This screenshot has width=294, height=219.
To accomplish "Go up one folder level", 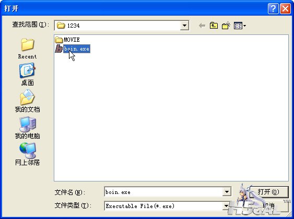I will click(x=214, y=26).
